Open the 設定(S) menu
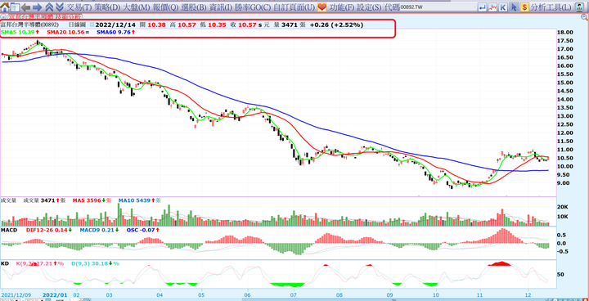The image size is (589, 301). (368, 7)
